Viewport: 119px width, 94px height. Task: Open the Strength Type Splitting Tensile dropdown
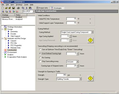80,79
